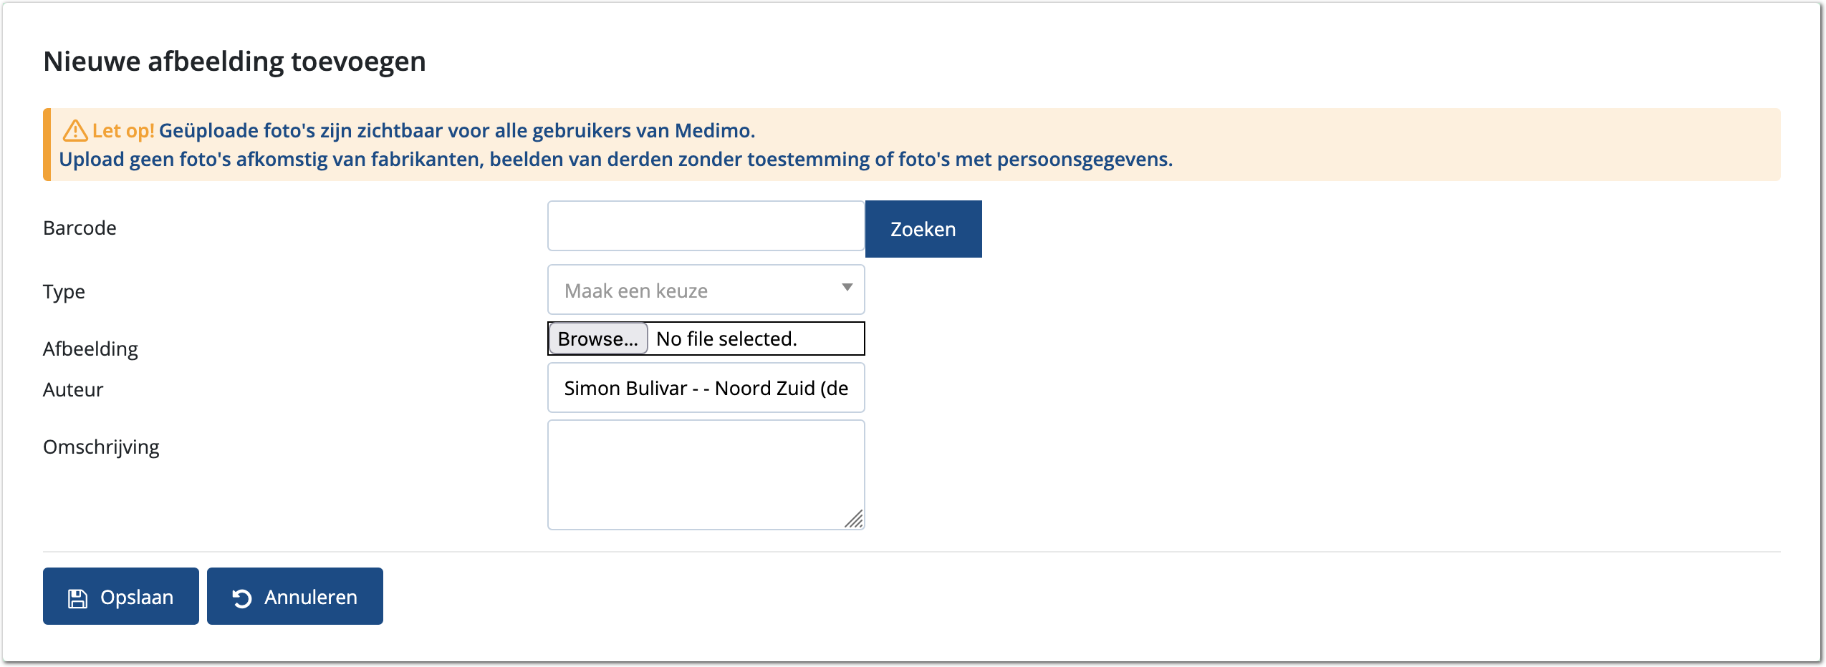Click the 'No file selected.' text
The height and width of the screenshot is (667, 1826).
click(x=726, y=339)
